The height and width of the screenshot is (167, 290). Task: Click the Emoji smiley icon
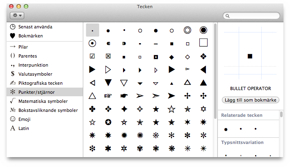(x=13, y=119)
